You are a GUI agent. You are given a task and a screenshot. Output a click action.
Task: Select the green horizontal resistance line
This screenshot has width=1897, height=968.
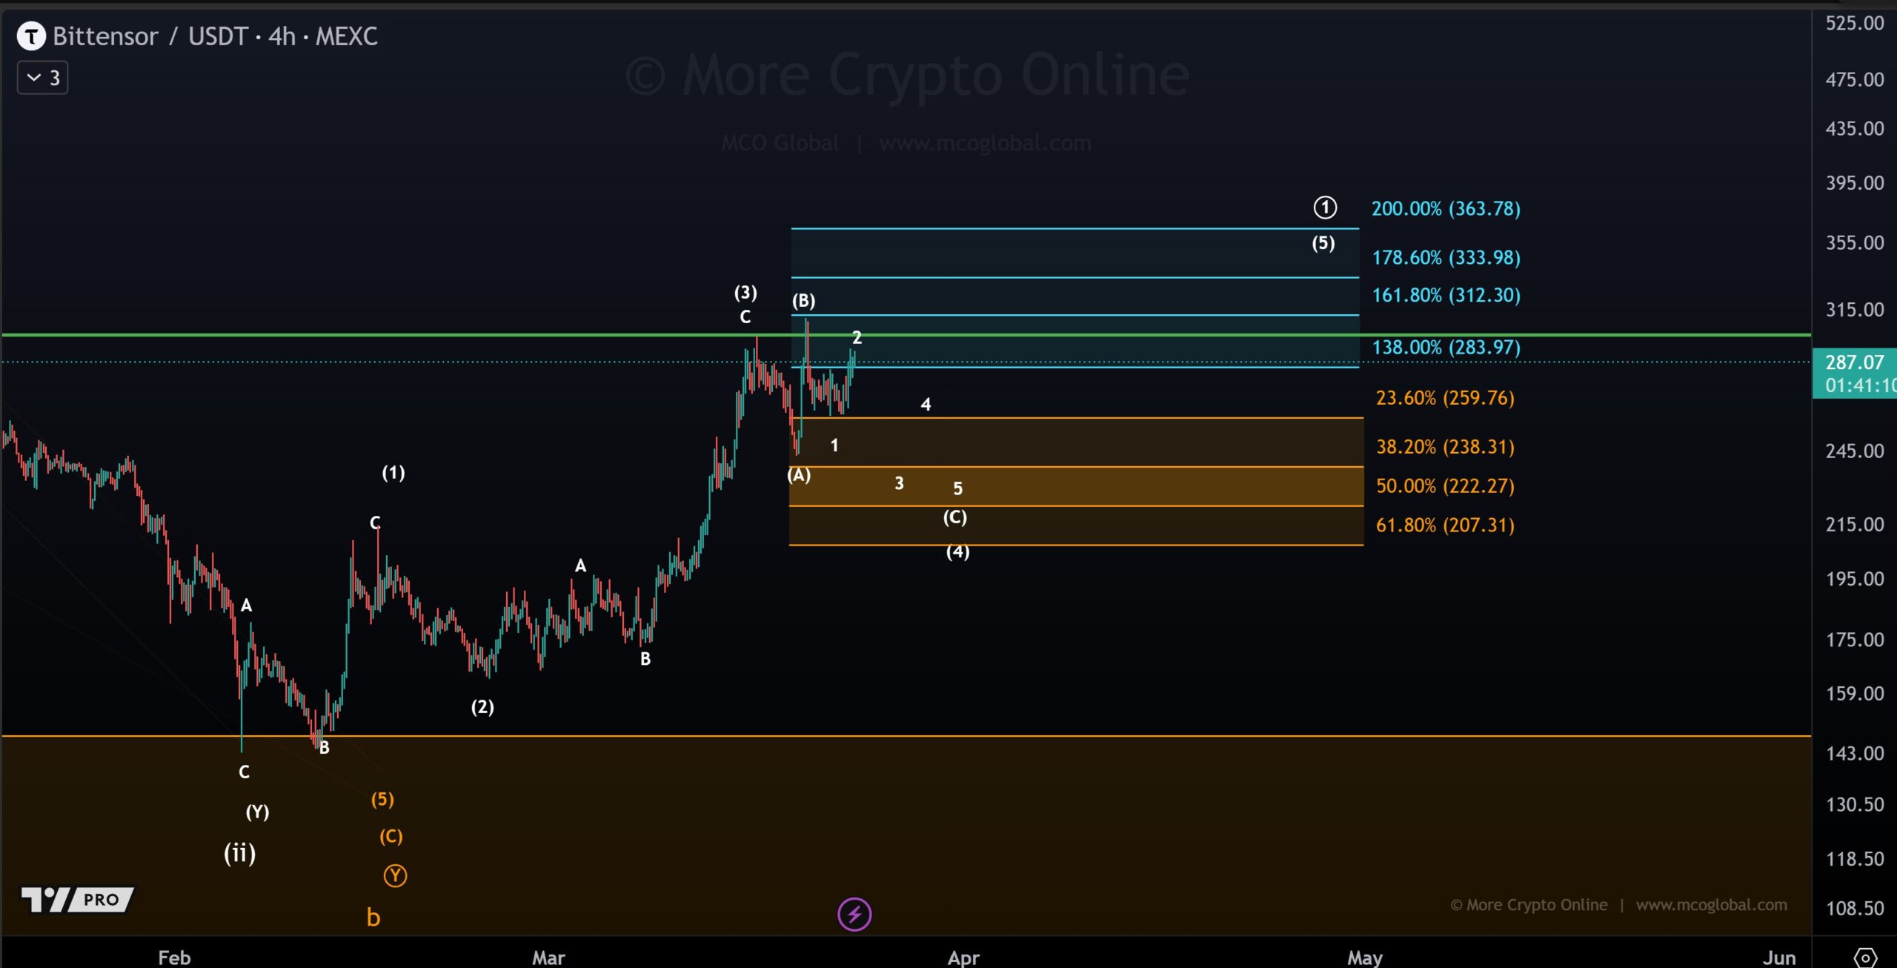coord(445,334)
